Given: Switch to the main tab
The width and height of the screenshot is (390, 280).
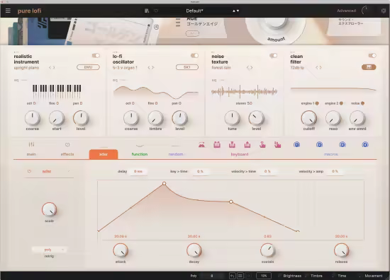Looking at the screenshot, I should click(31, 154).
